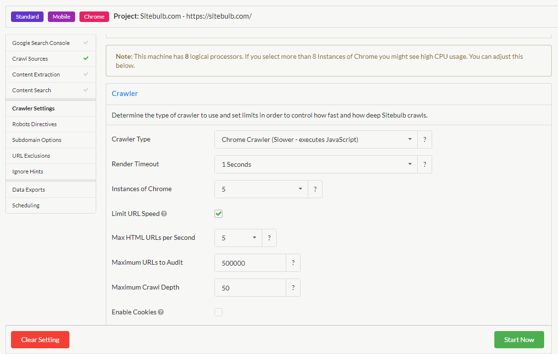Open the Content Extraction section
The image size is (558, 354).
click(51, 75)
